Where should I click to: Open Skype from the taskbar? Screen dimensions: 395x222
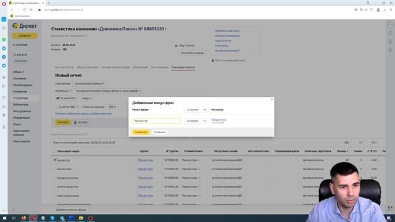tap(52, 218)
